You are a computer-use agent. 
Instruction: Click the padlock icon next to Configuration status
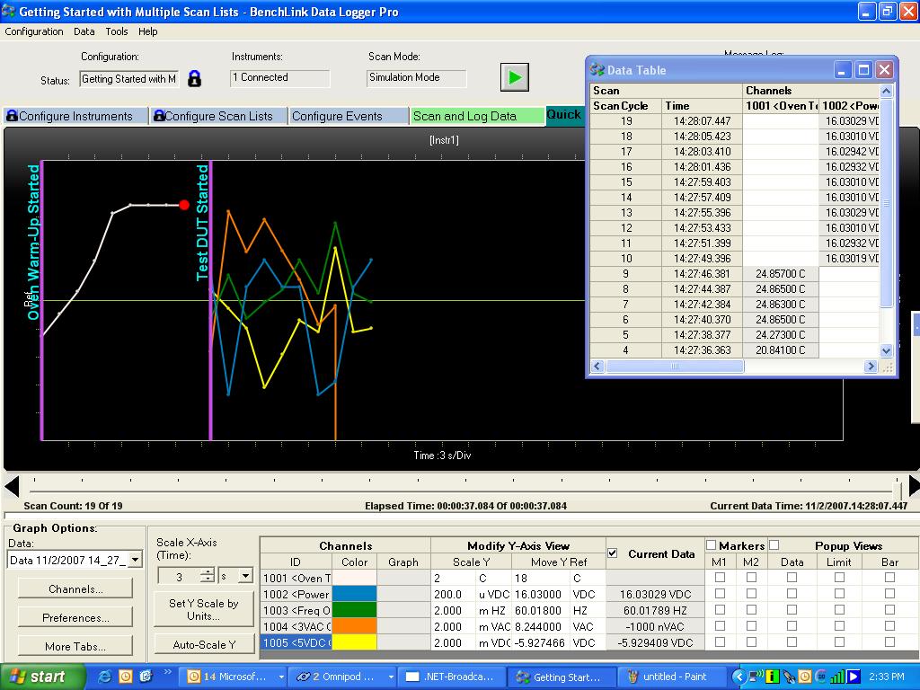point(194,78)
